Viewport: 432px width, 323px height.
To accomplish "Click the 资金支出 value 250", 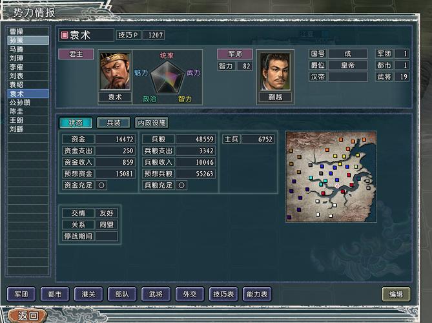I will [116, 151].
